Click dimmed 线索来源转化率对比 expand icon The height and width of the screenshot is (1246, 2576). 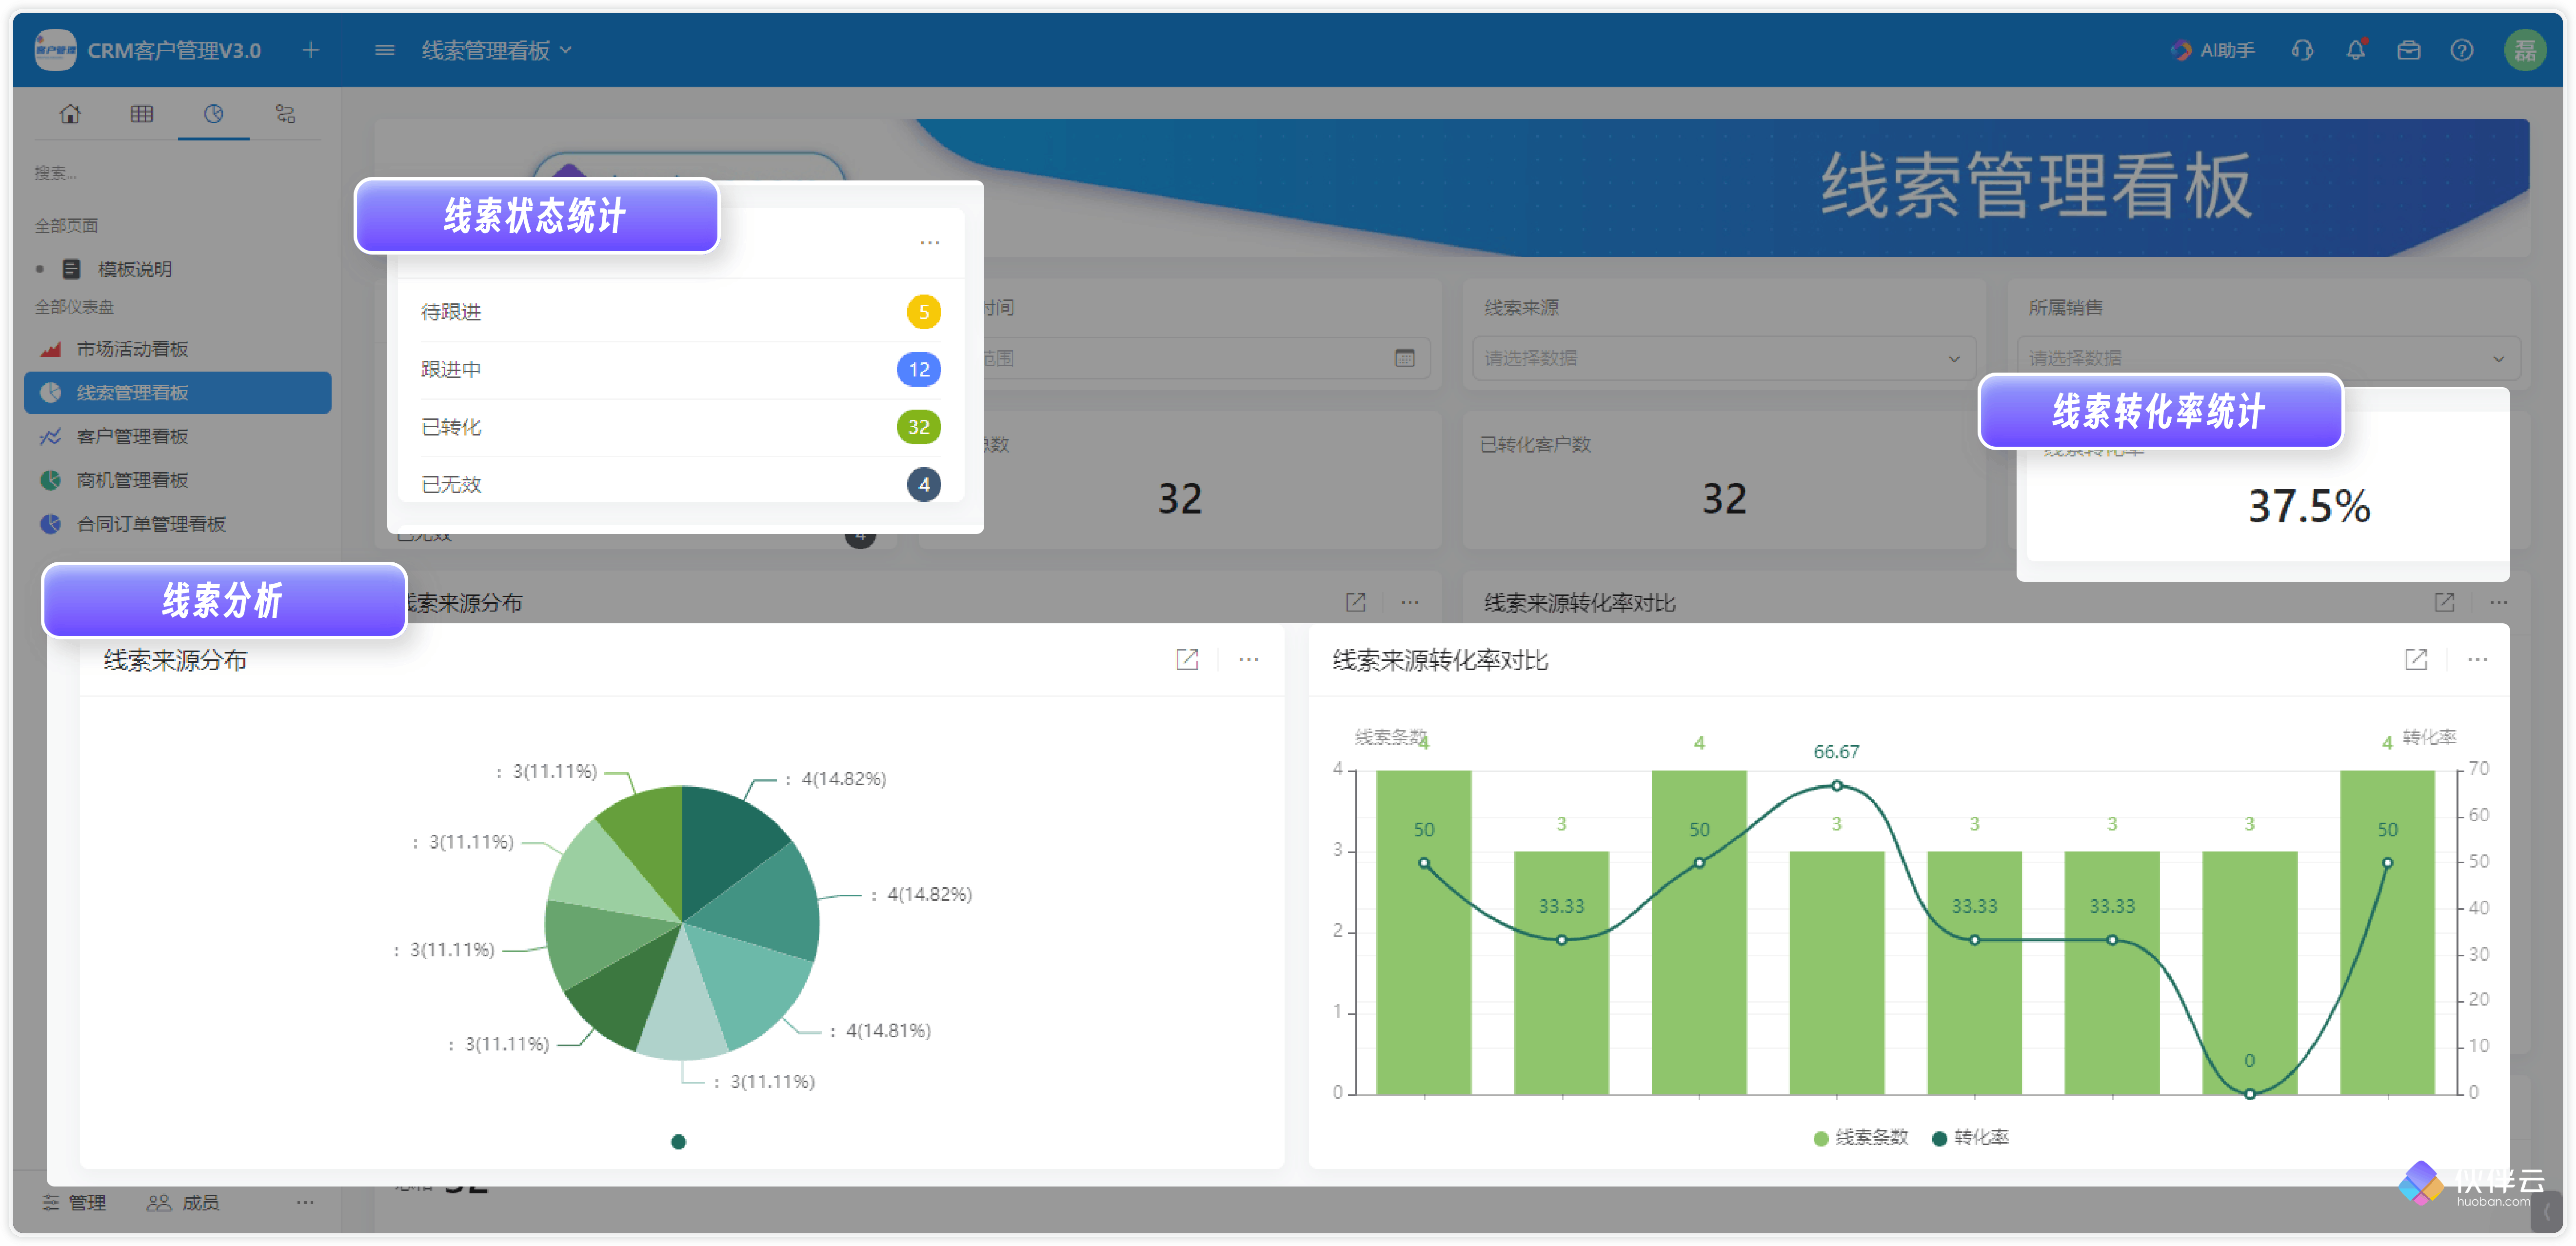click(2445, 603)
